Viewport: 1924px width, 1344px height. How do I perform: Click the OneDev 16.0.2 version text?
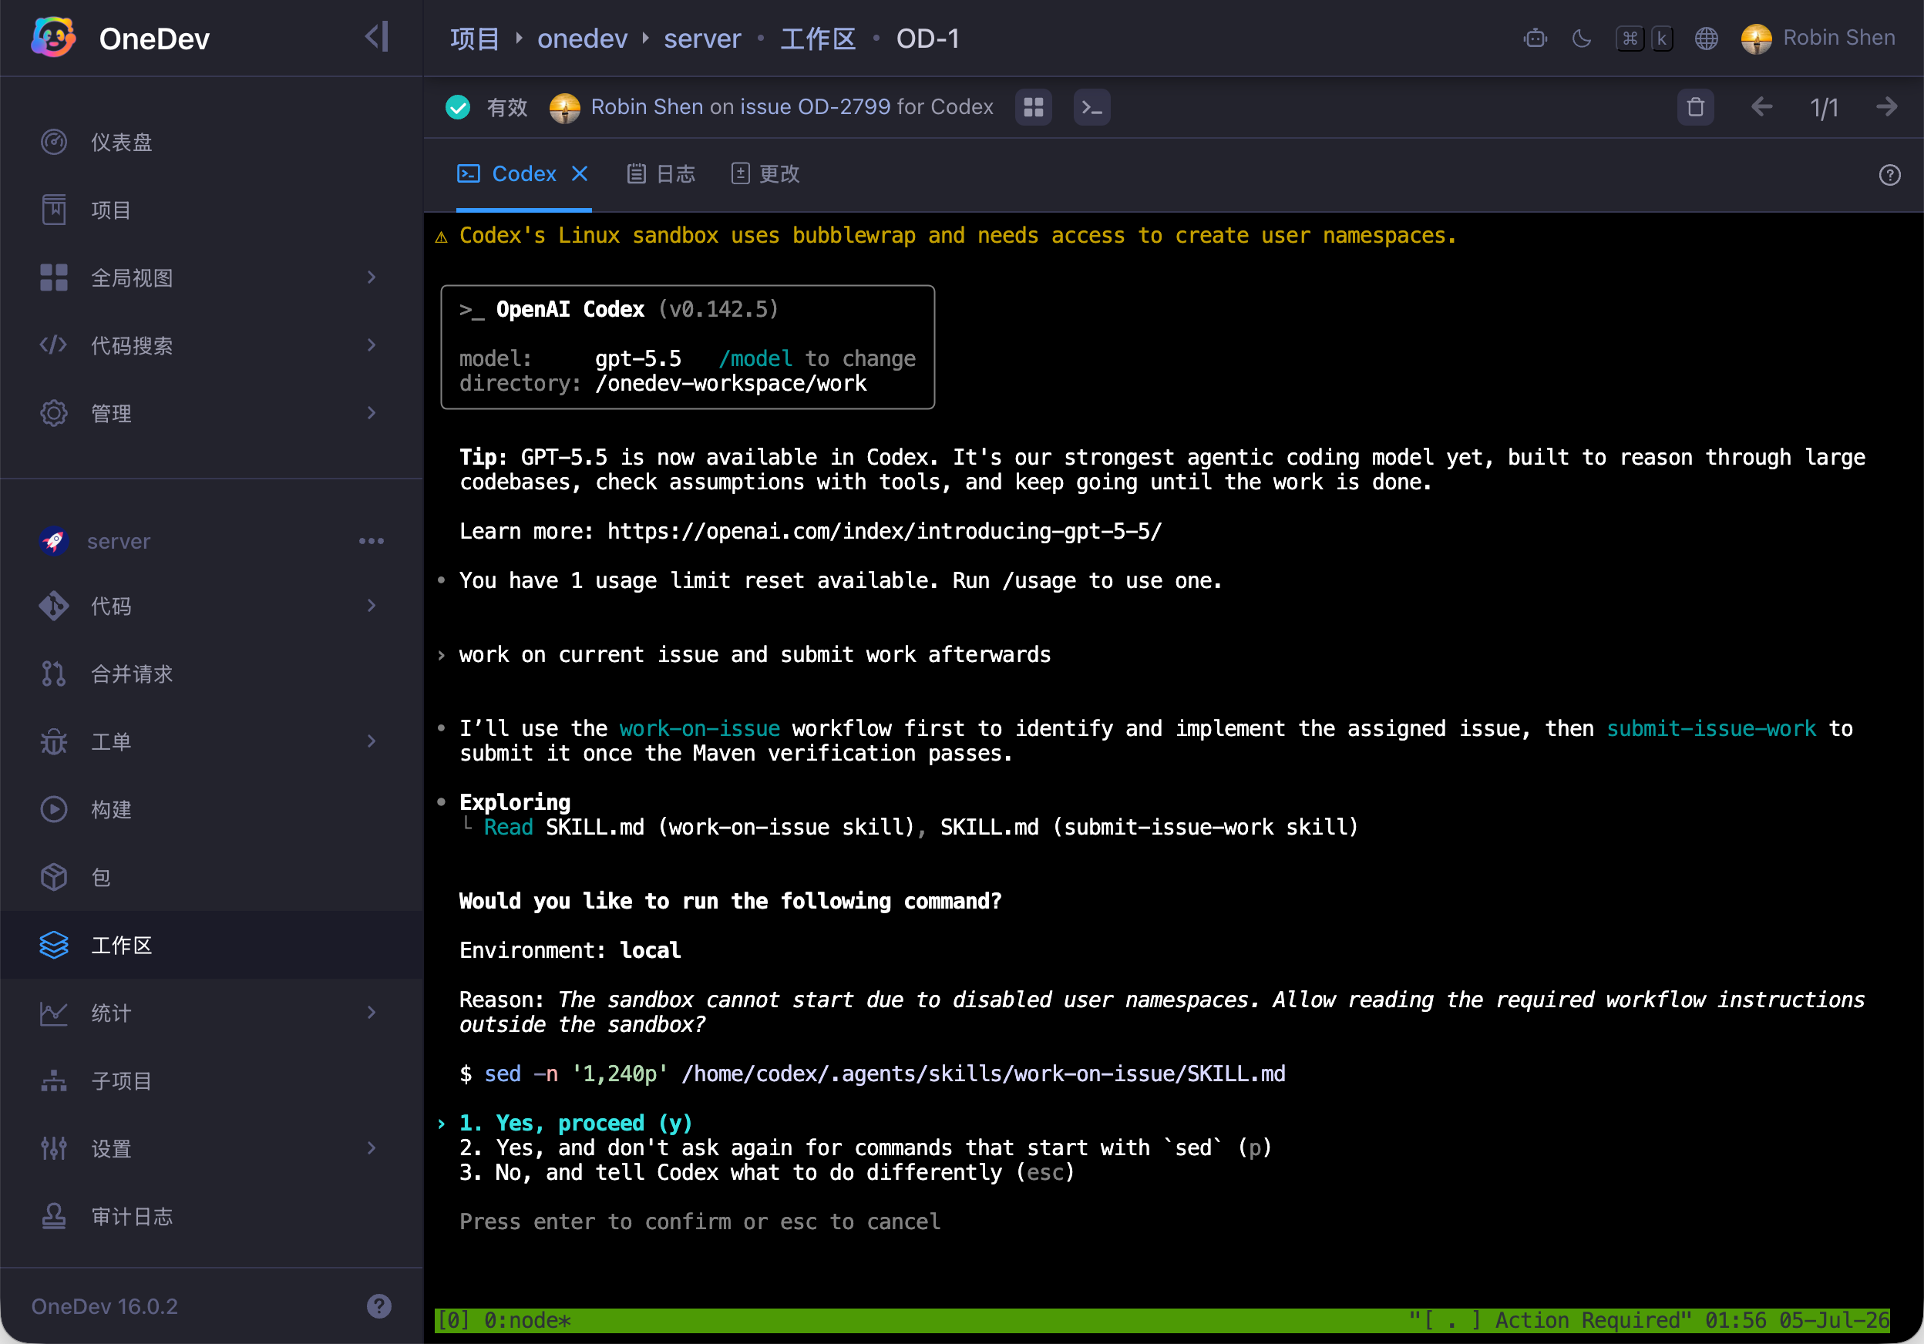coord(105,1306)
